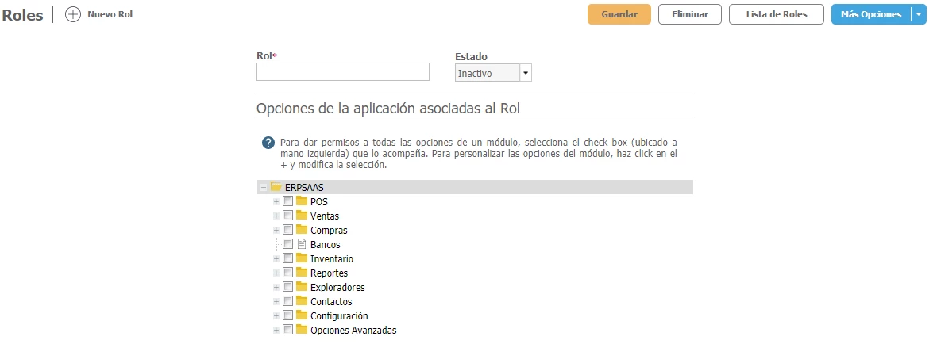Expand the Contactos tree node

276,302
